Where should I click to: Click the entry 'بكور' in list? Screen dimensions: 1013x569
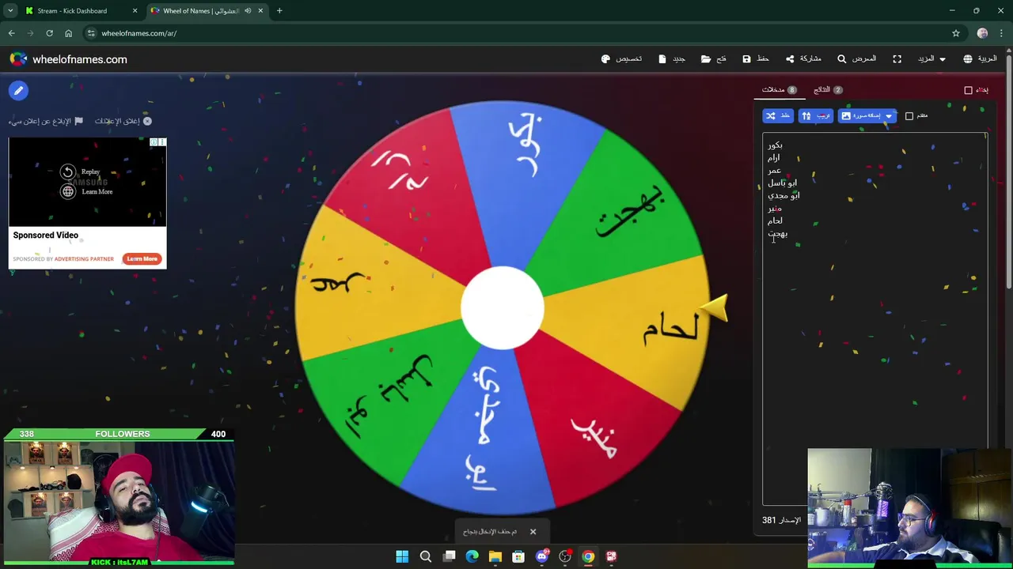click(775, 145)
